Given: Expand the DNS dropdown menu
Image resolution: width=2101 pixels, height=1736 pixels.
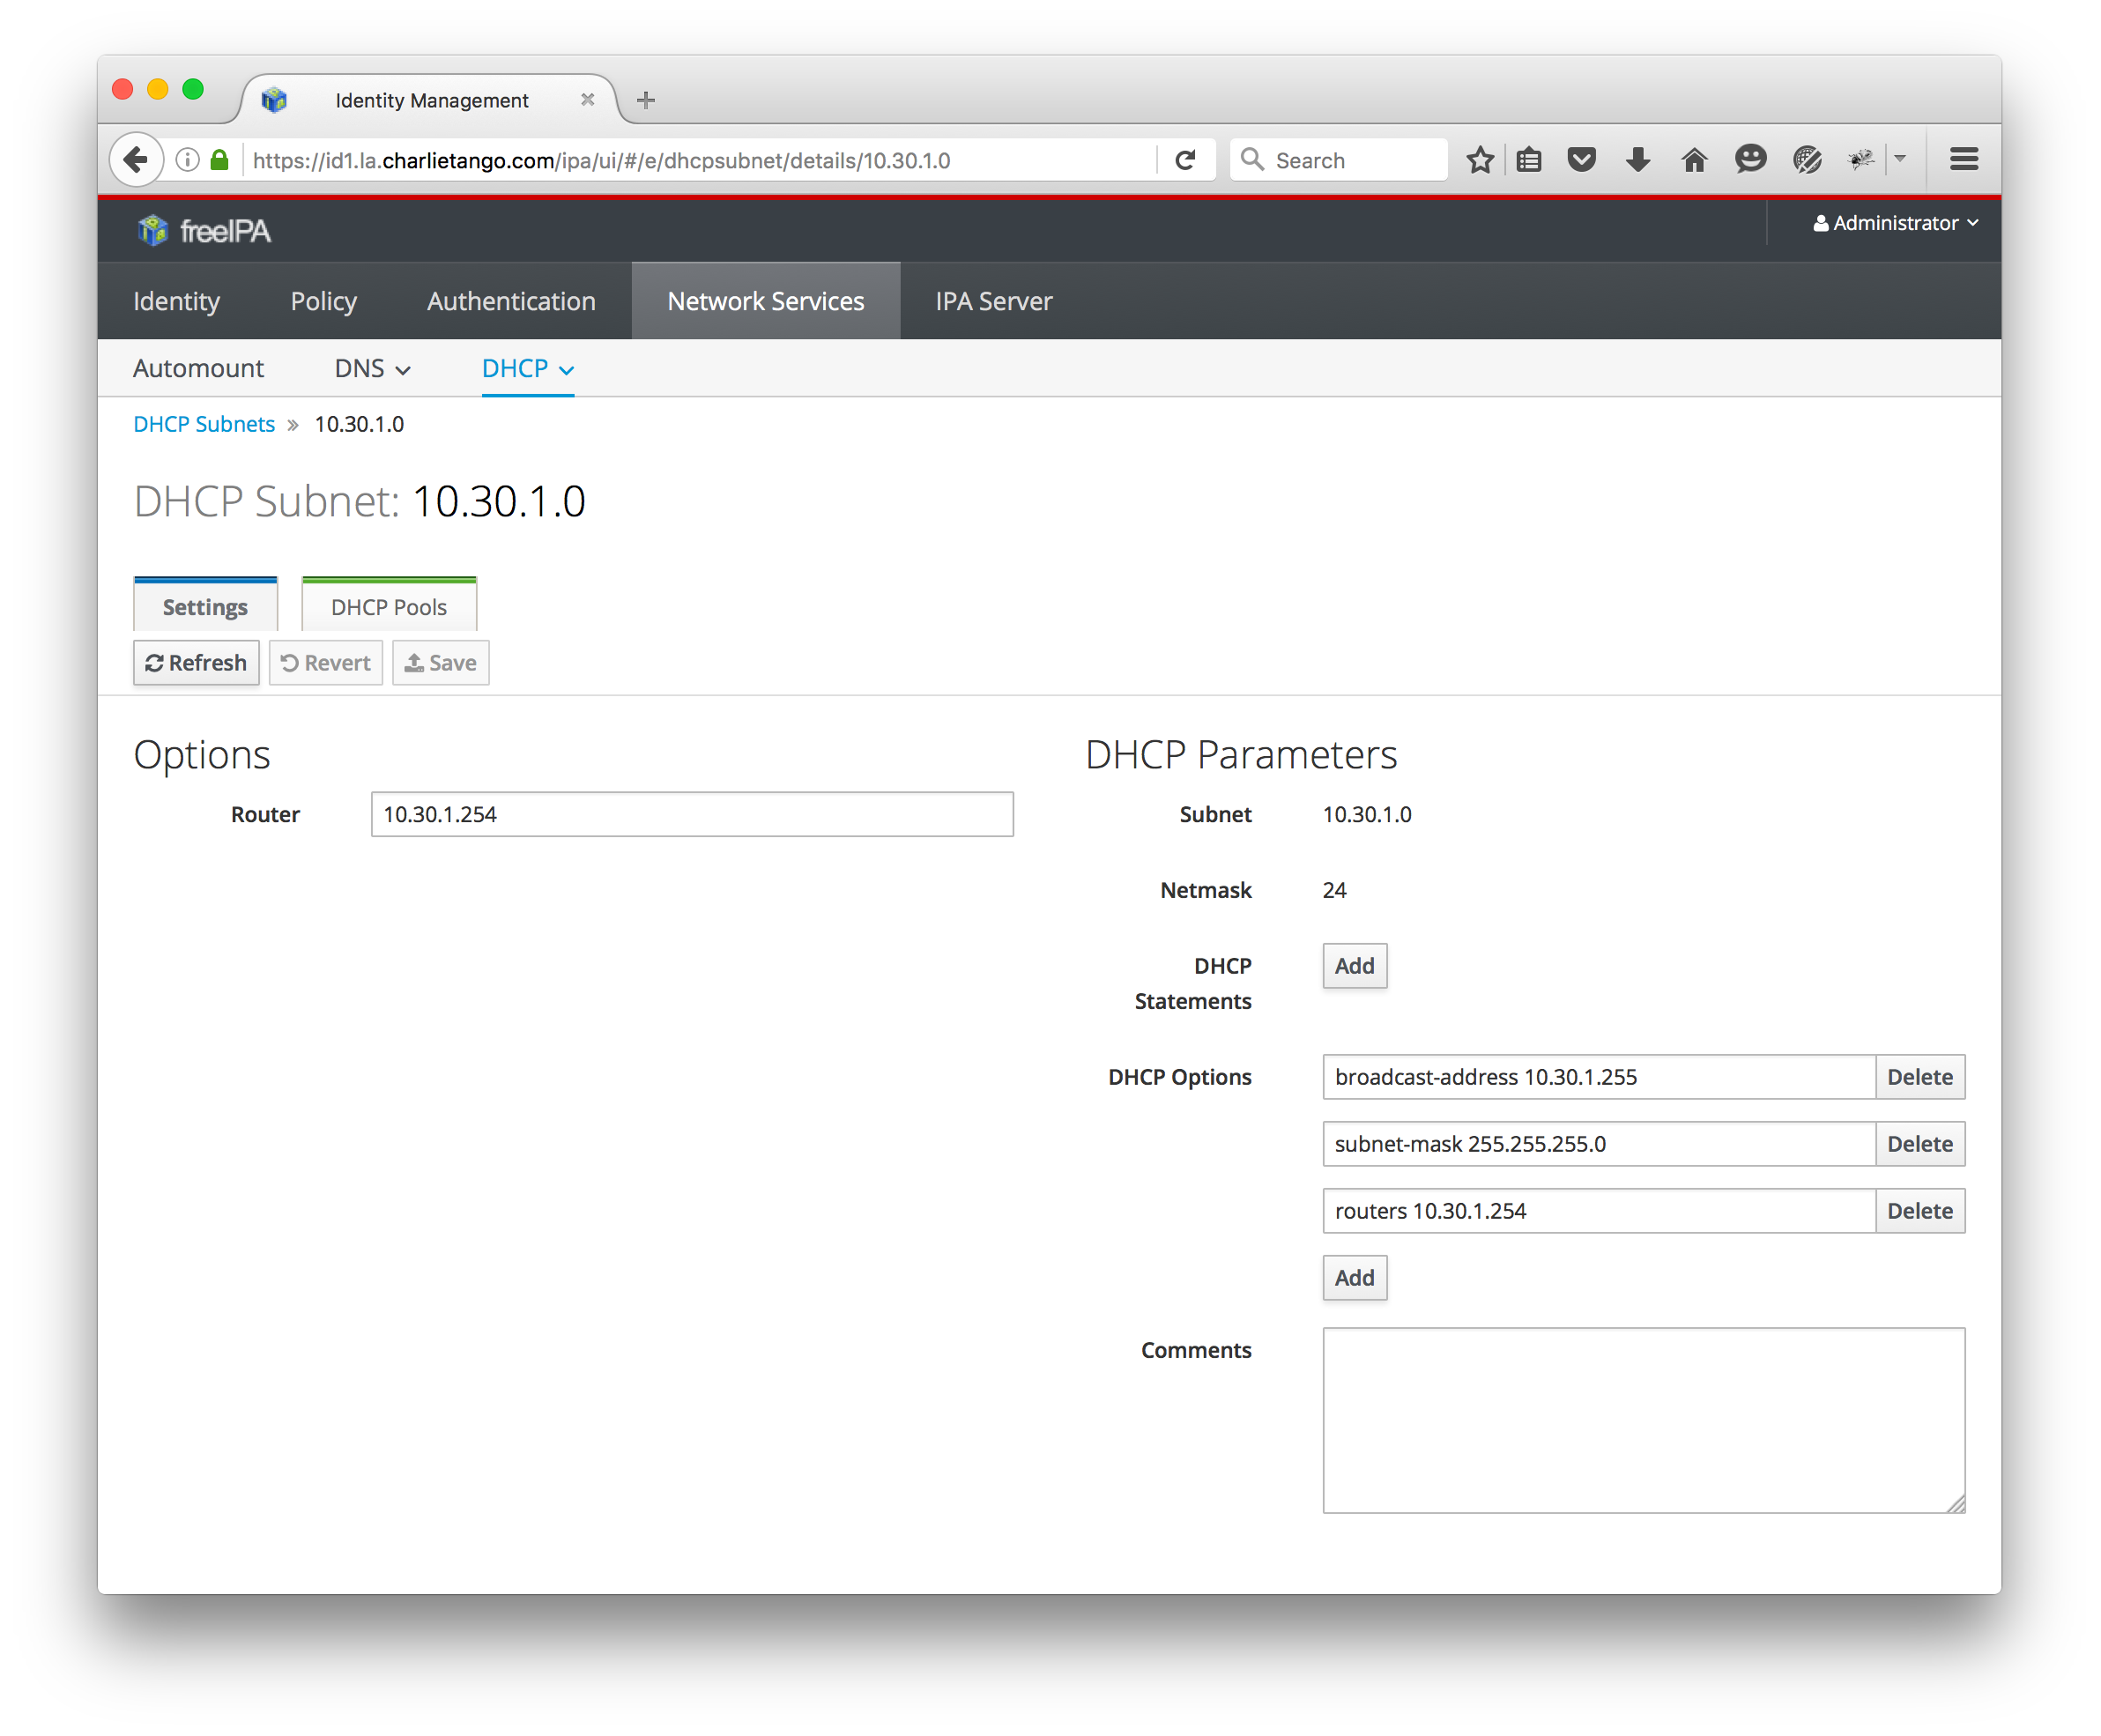Looking at the screenshot, I should click(372, 369).
